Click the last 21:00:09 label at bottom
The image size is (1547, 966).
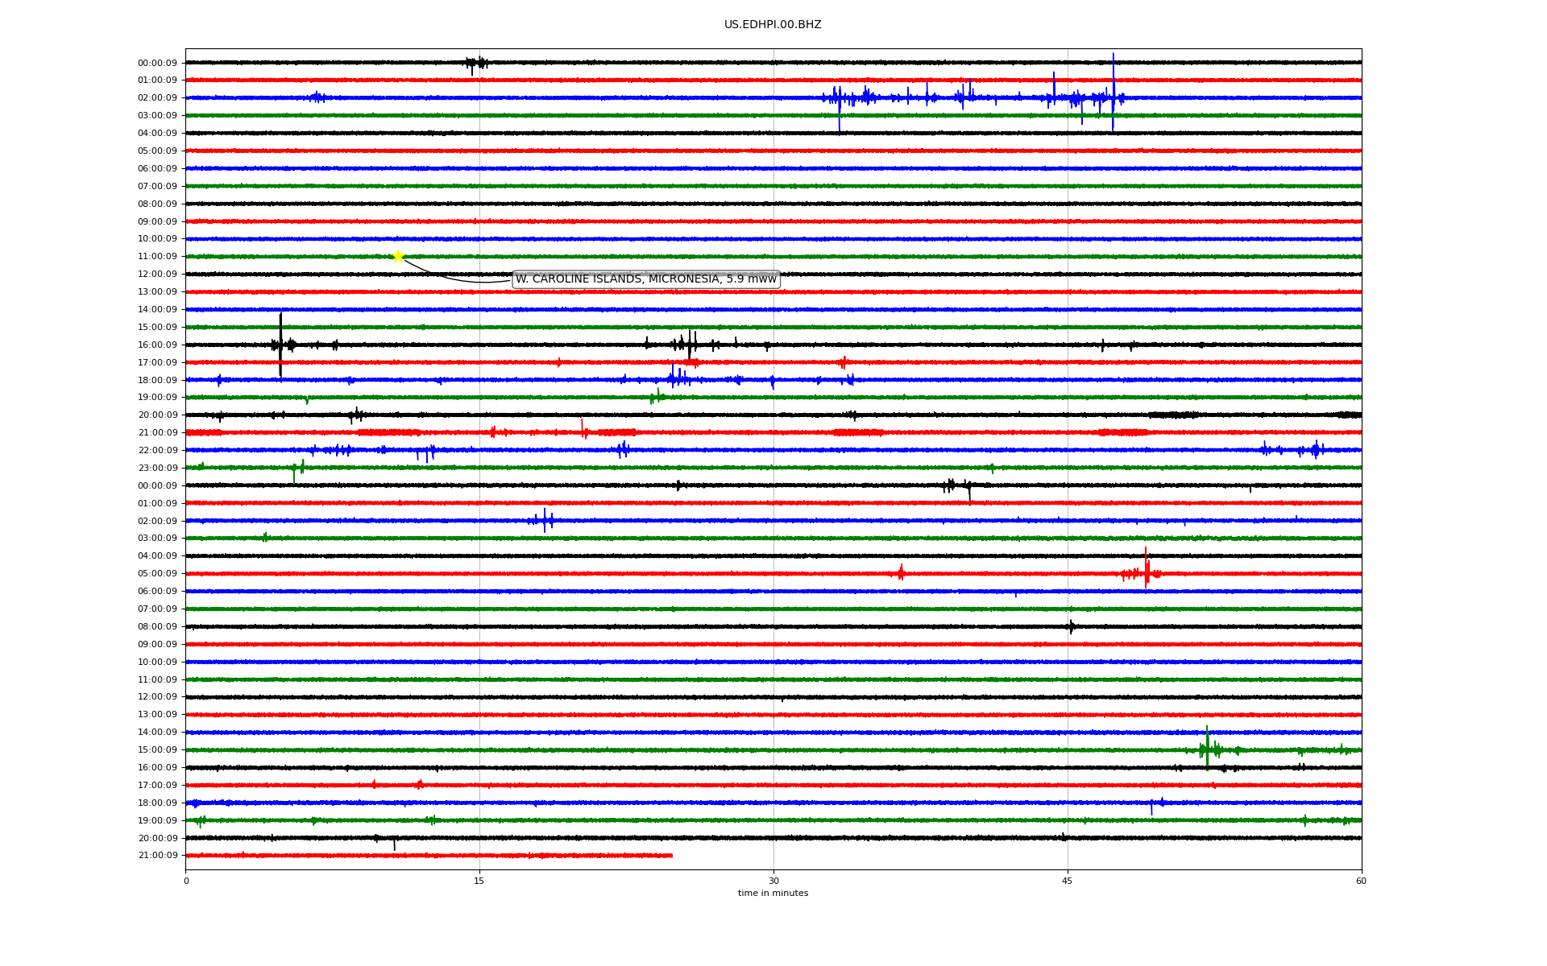(157, 856)
